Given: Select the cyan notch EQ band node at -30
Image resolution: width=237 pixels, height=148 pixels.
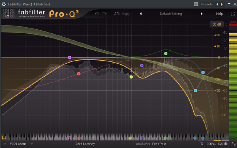Looking at the screenshot, I should pyautogui.click(x=195, y=91).
